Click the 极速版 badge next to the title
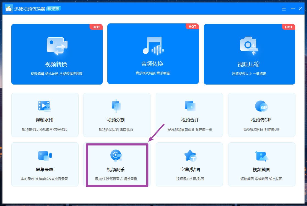The image size is (307, 206). point(54,9)
